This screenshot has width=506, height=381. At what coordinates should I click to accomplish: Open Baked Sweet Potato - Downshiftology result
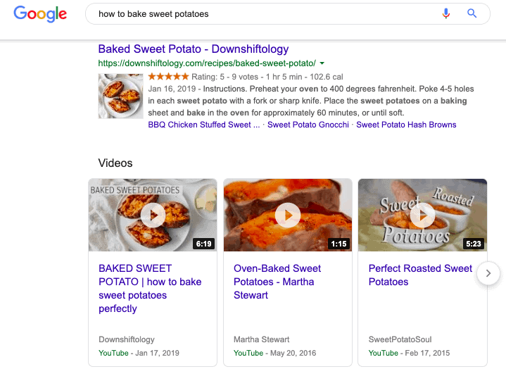pos(194,49)
